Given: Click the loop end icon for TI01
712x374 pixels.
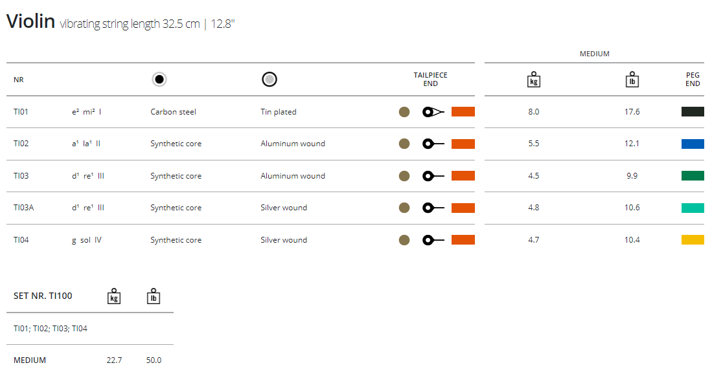Looking at the screenshot, I should pyautogui.click(x=433, y=112).
